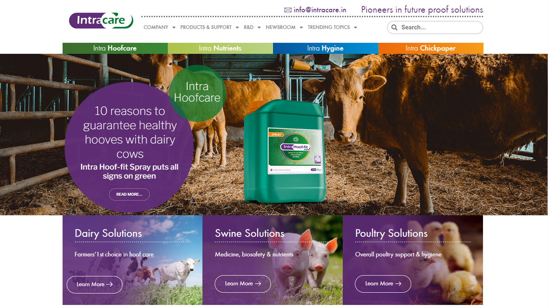
Task: Click Learn More under Swine Solutions
Action: pyautogui.click(x=243, y=284)
